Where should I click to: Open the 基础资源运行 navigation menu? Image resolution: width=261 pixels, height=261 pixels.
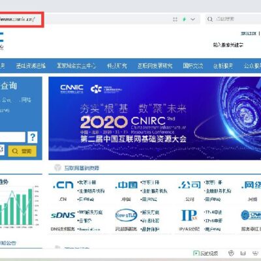coord(31,66)
